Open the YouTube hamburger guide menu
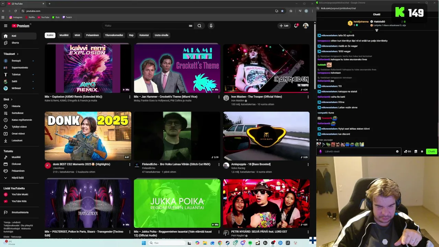 [x=5, y=26]
